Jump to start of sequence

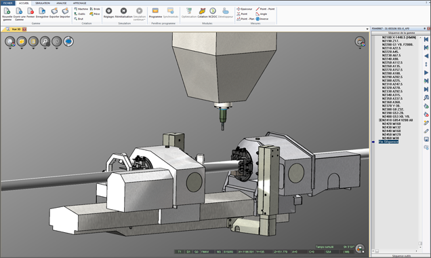(426, 39)
